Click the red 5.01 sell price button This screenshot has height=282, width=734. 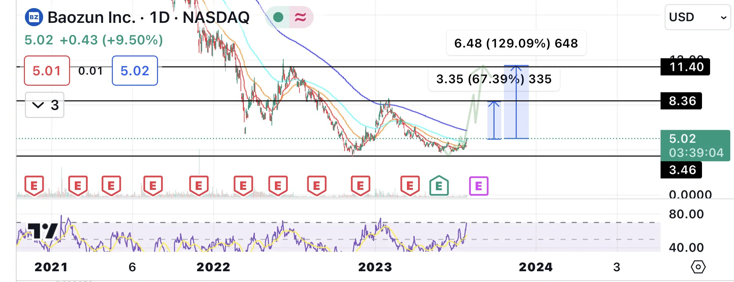(x=47, y=71)
